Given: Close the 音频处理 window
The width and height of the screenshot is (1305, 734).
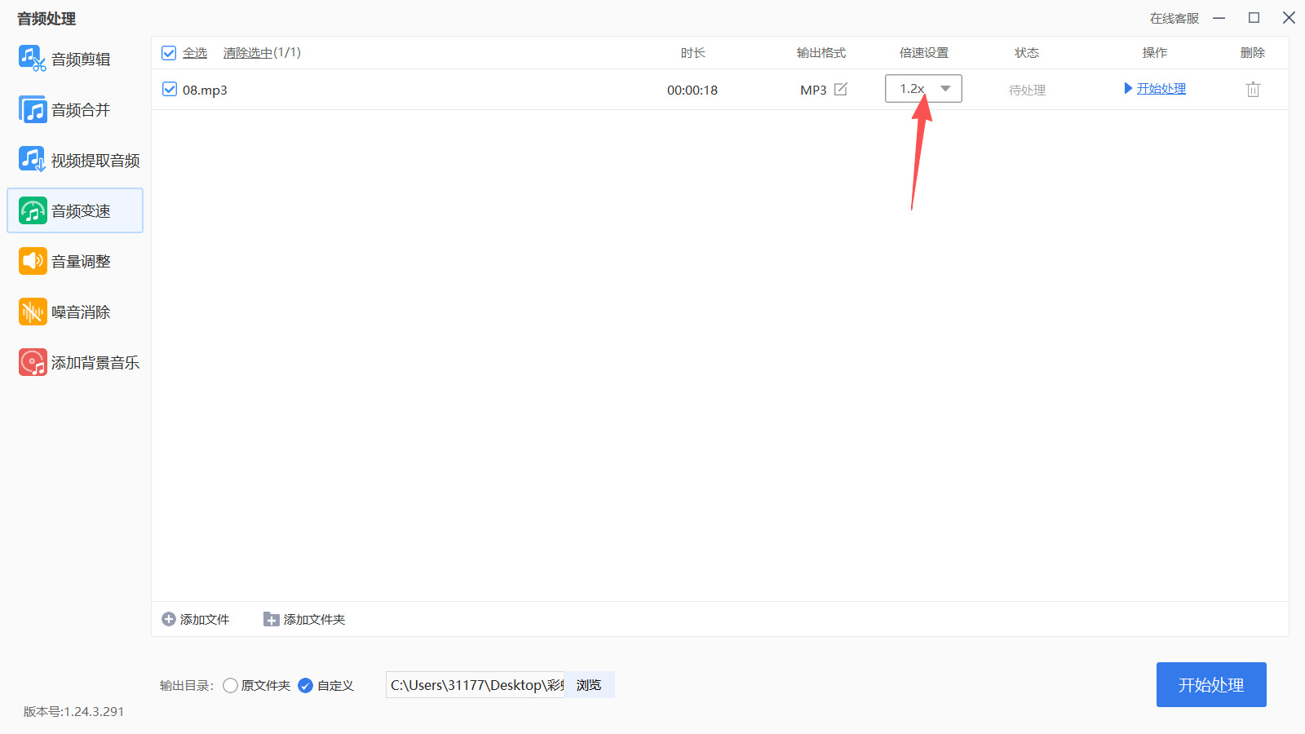Looking at the screenshot, I should coord(1289,18).
